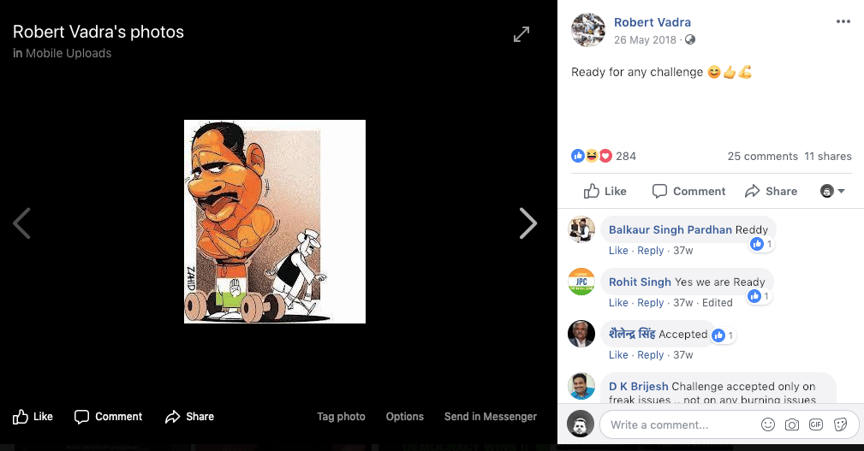This screenshot has height=451, width=864.
Task: Like the post in the right panel
Action: [605, 191]
